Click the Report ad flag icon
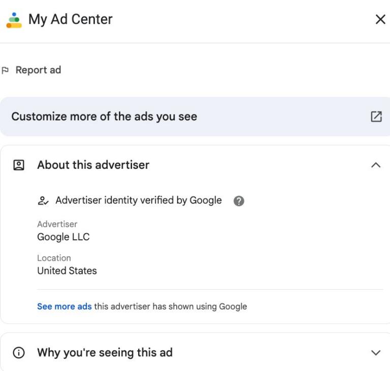Screen dimensions: 390x371 pos(5,71)
